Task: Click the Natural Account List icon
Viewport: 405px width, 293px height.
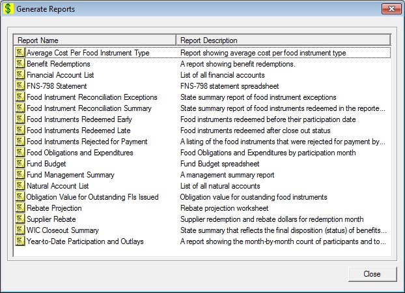Action: 20,186
